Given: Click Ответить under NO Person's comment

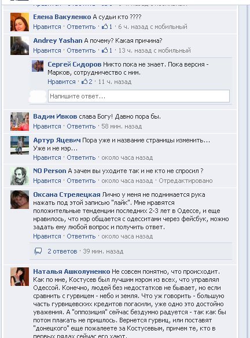Looking at the screenshot, I should click(x=81, y=181).
